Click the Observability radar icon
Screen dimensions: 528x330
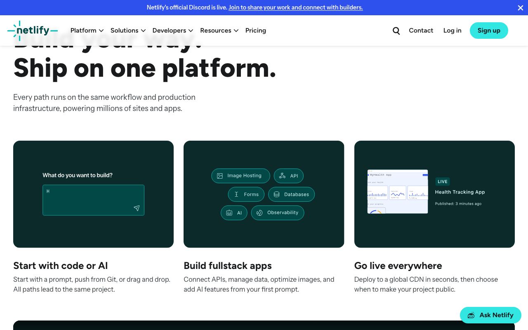[x=259, y=213]
